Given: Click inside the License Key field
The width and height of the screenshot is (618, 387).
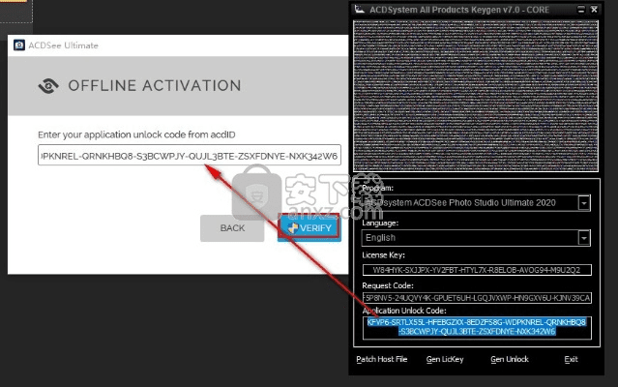Looking at the screenshot, I should [475, 270].
